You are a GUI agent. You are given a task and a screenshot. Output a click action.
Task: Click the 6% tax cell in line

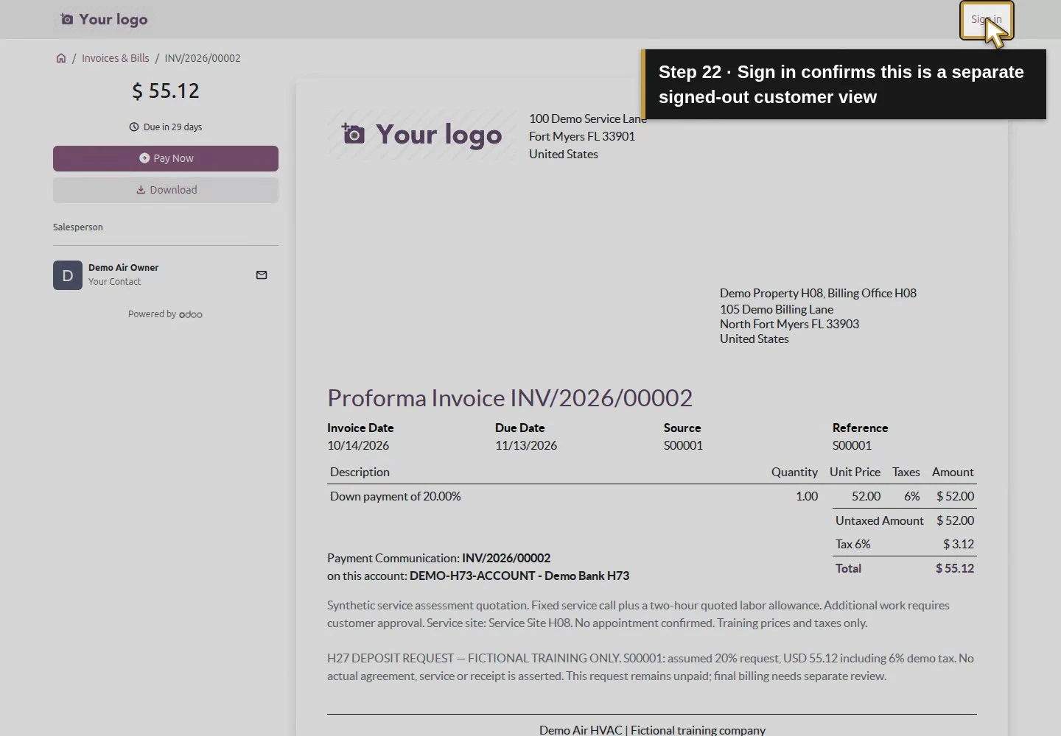click(912, 496)
